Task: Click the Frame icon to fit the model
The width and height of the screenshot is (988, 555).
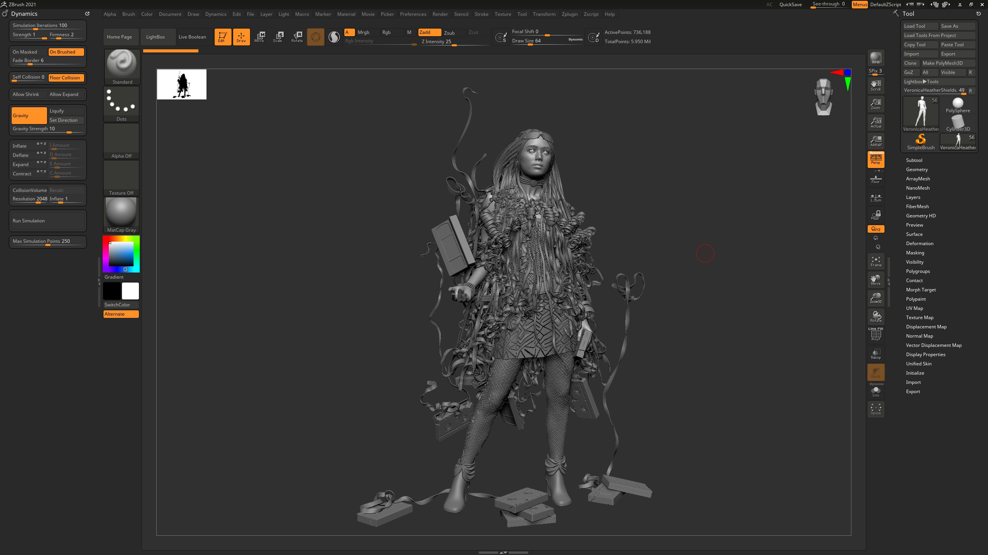Action: [876, 261]
